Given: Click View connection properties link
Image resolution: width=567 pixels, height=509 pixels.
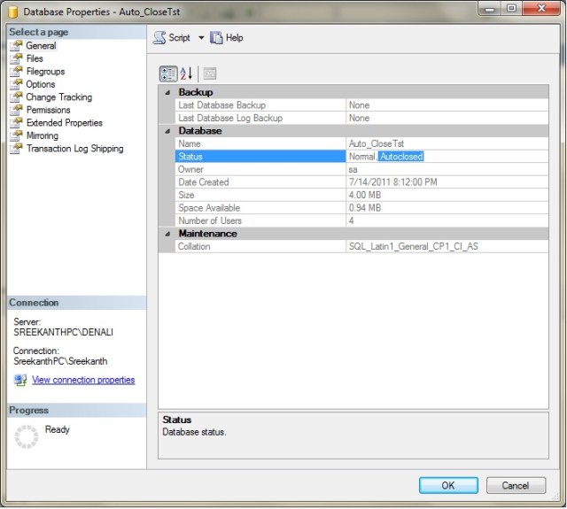Looking at the screenshot, I should click(x=83, y=380).
